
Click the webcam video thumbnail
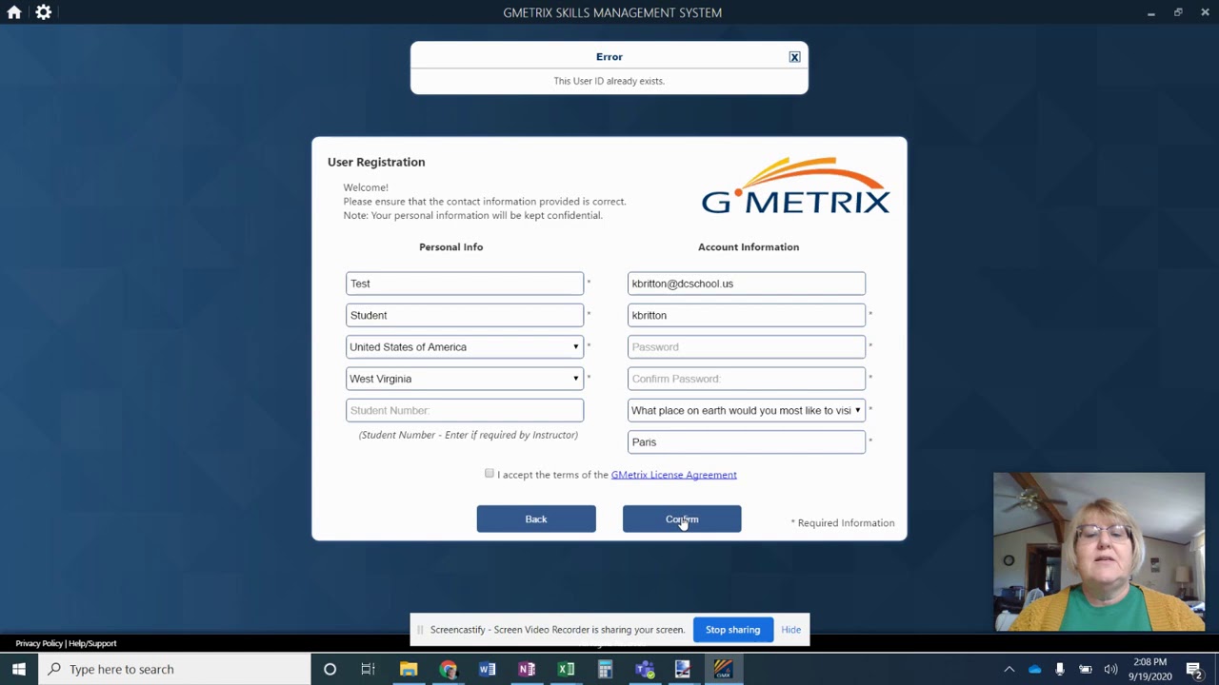pos(1099,552)
